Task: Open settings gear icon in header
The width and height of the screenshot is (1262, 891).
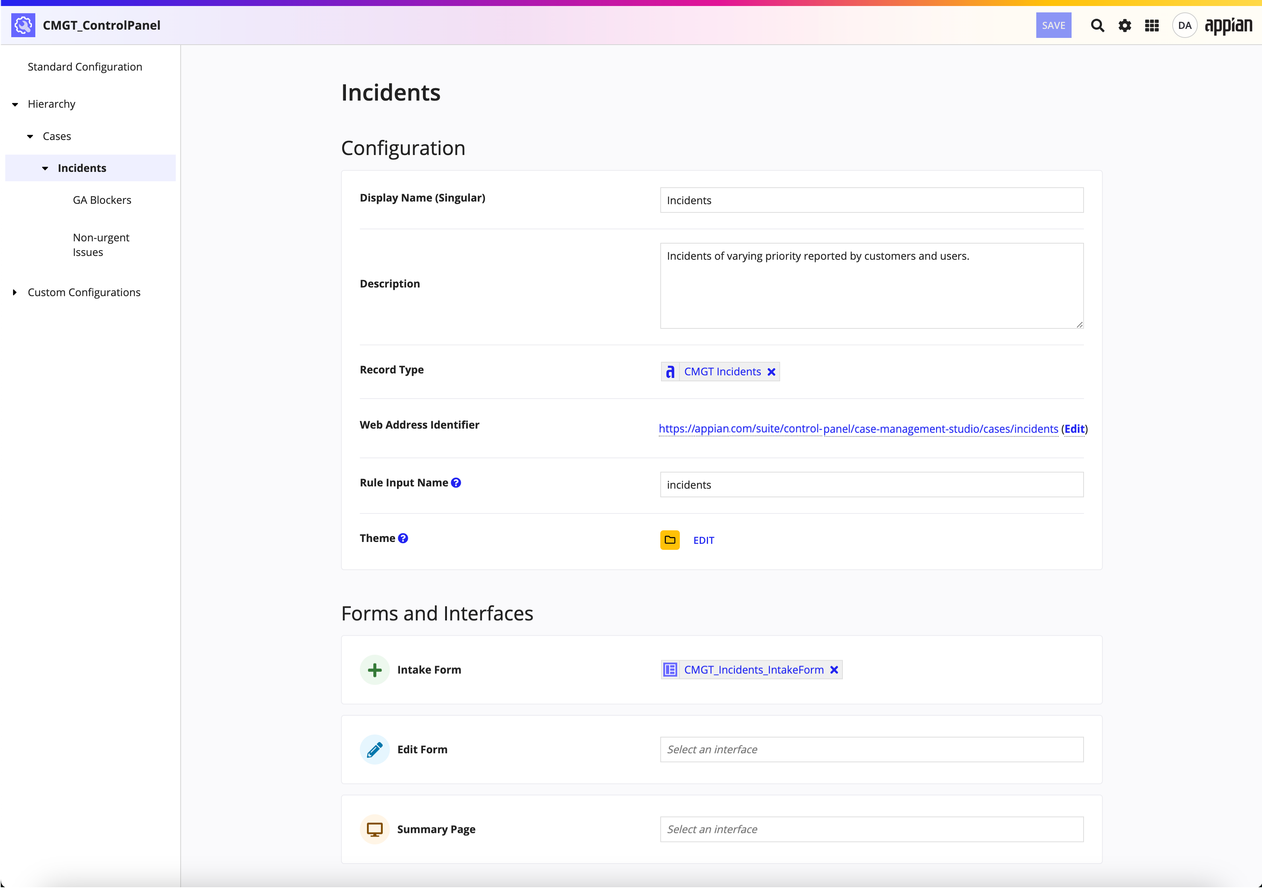Action: pyautogui.click(x=1125, y=25)
